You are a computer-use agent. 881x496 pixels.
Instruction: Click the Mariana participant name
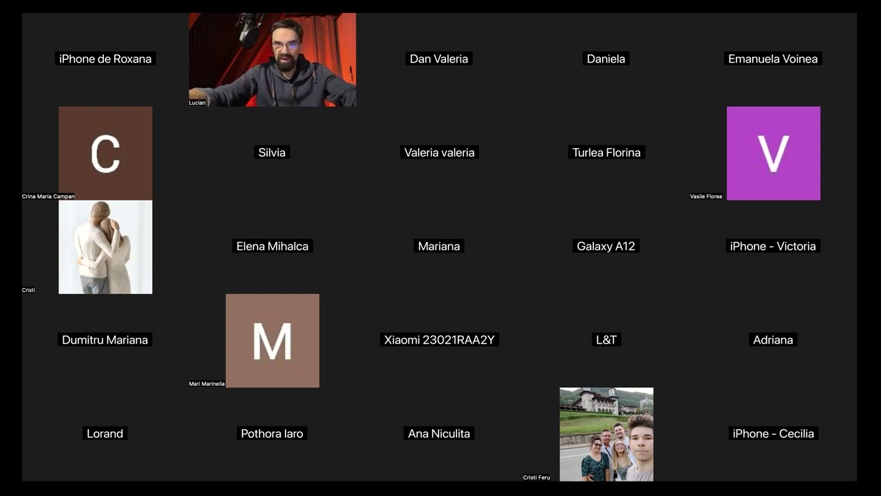pos(439,246)
